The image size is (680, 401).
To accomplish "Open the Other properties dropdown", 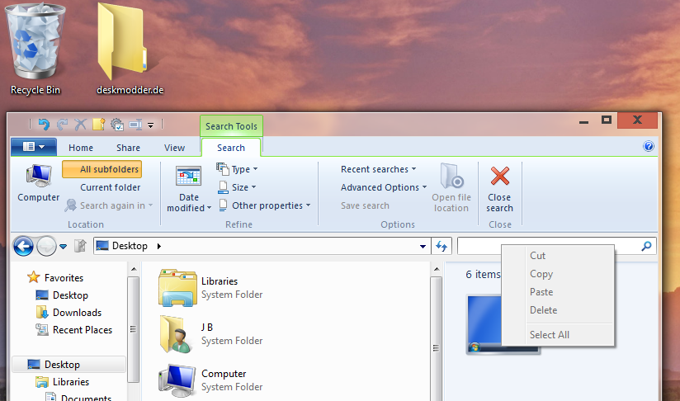I will pos(265,205).
